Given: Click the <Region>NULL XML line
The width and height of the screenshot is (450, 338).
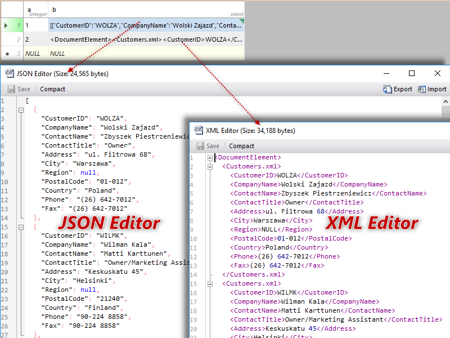Looking at the screenshot, I should click(271, 229).
